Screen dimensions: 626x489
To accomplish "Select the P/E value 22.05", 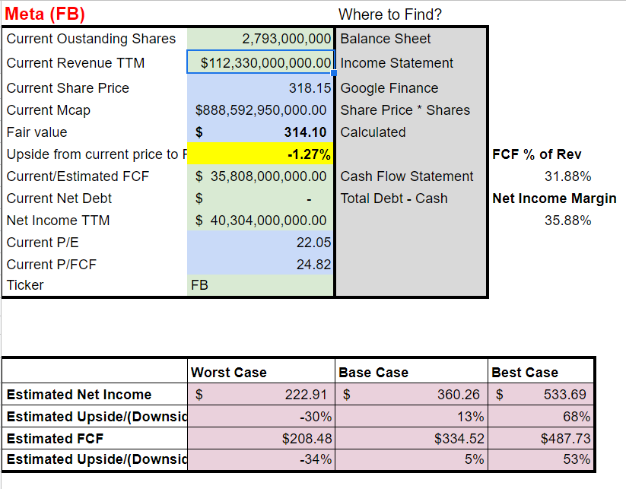I will click(313, 243).
